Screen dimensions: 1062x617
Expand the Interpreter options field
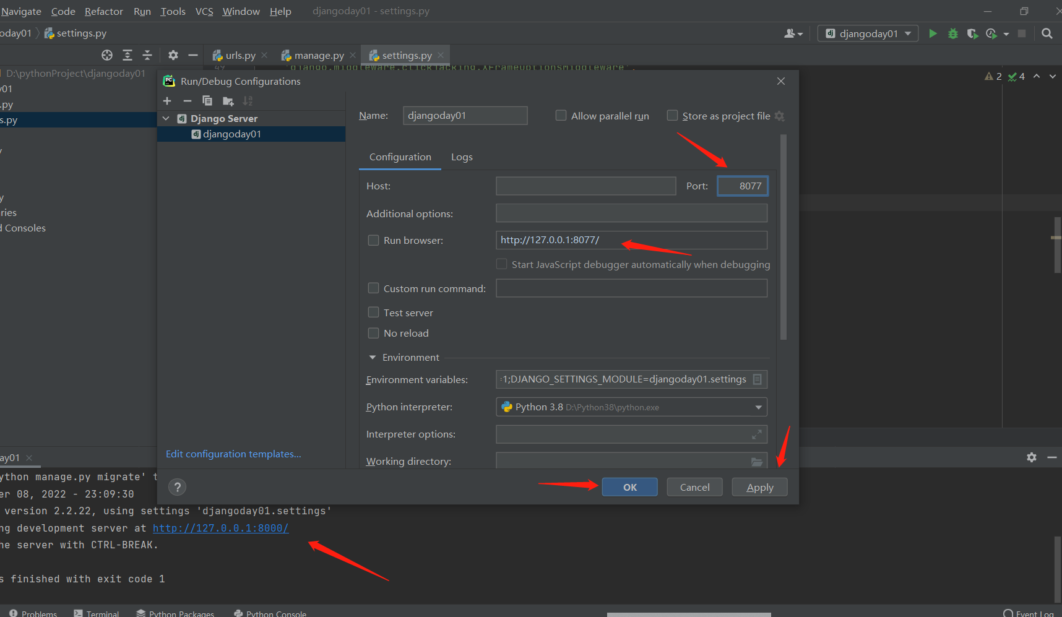click(x=757, y=435)
